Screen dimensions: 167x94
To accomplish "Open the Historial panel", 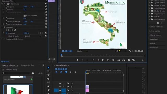I will click(x=152, y=44).
